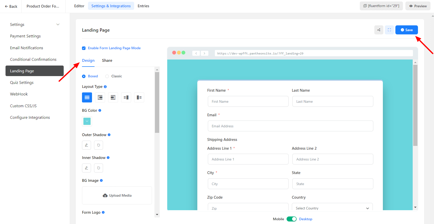Click the info icon next to BG Image
This screenshot has width=434, height=224.
pyautogui.click(x=101, y=181)
